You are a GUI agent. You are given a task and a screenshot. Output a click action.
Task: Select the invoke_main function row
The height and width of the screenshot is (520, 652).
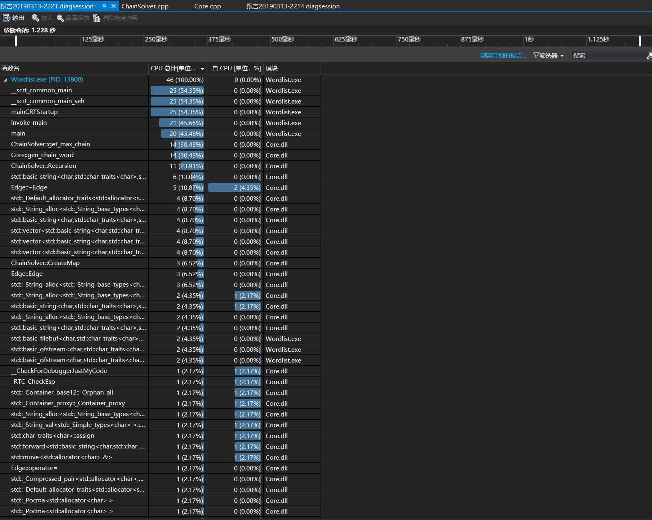[160, 123]
